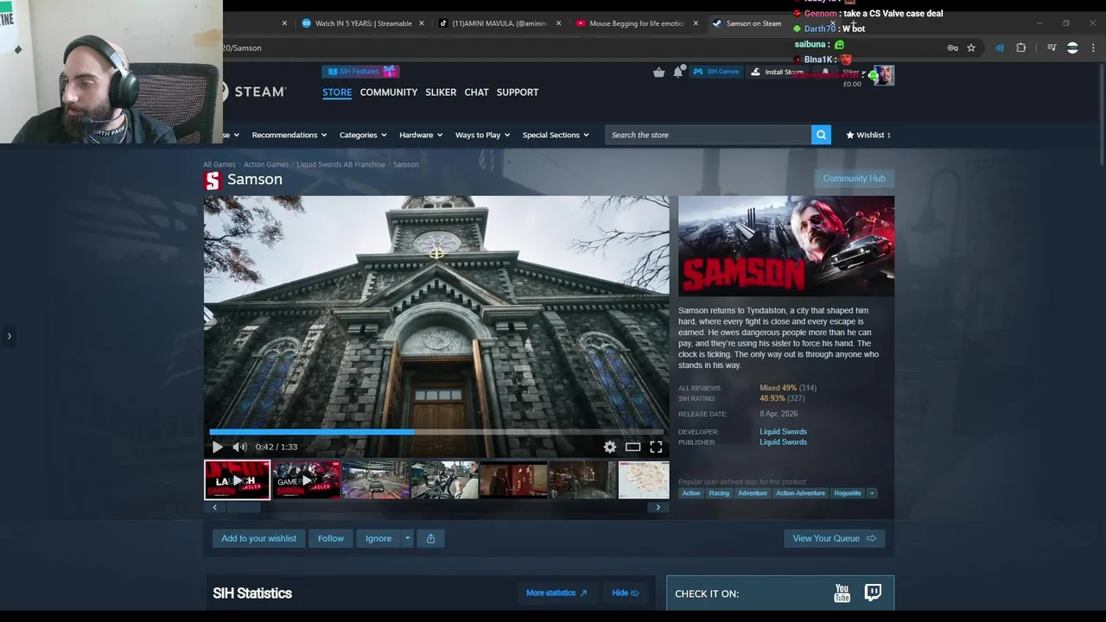
Task: Select the Launch Trailer thumbnail
Action: pyautogui.click(x=237, y=480)
